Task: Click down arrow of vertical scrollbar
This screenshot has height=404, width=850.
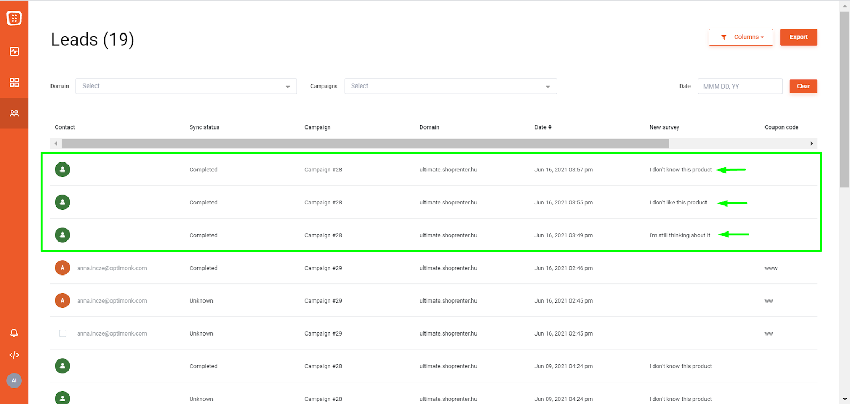Action: [x=845, y=399]
